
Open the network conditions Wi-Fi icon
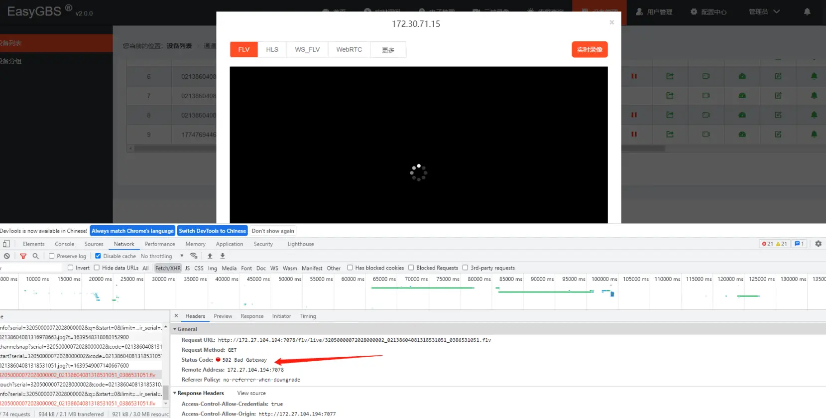click(x=194, y=256)
